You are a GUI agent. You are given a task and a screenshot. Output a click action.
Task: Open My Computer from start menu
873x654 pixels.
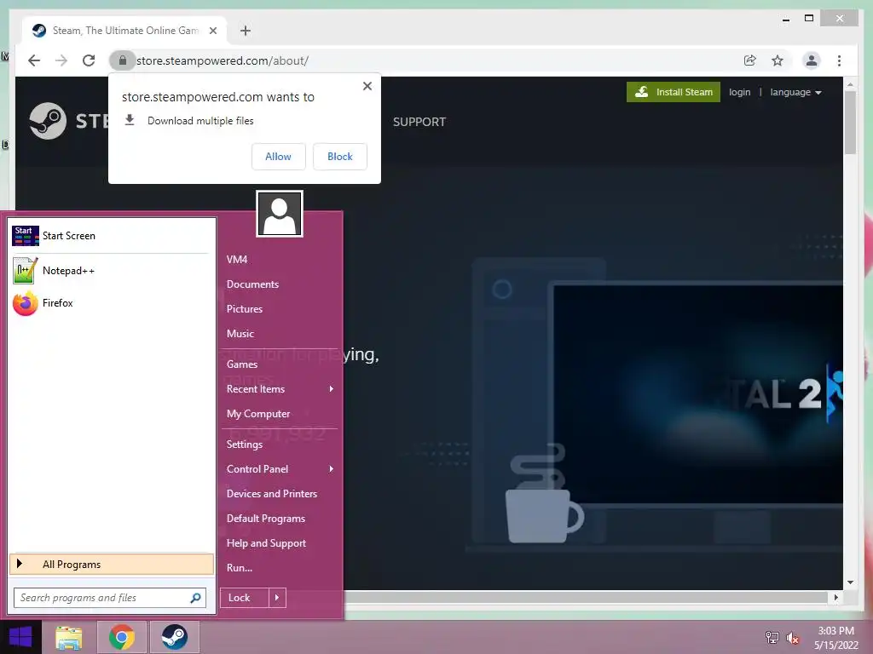(x=258, y=414)
